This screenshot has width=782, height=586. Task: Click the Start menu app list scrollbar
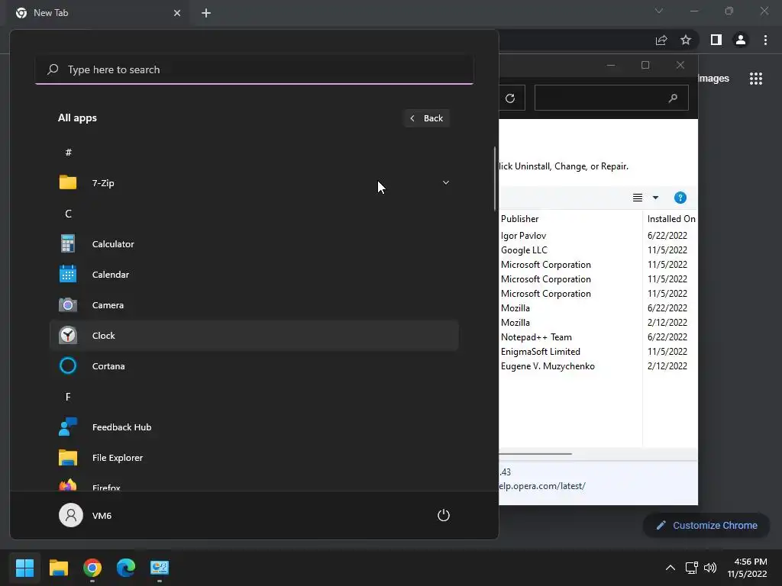[x=495, y=179]
